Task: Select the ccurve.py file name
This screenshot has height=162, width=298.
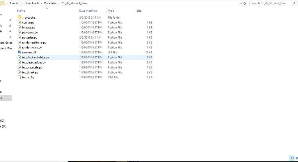Action: click(28, 22)
